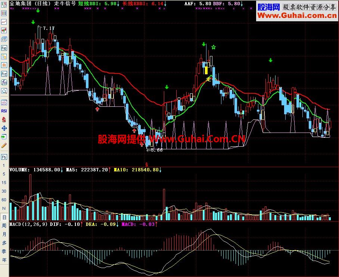Click the VOLUME: 134588.00 label
Viewport: 339px width, 277px height.
pos(35,170)
